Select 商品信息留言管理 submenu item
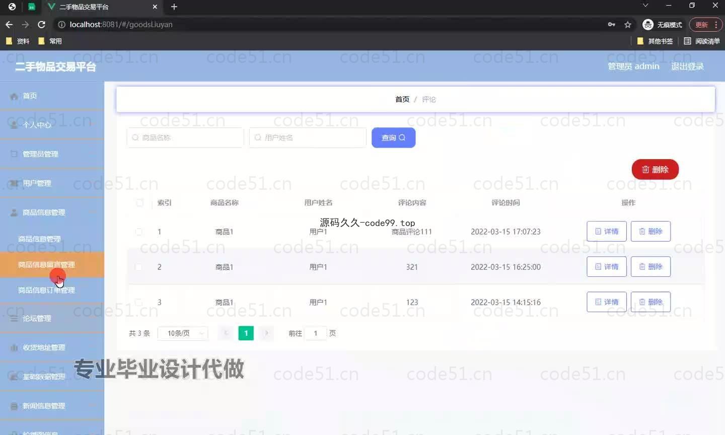The image size is (725, 435). point(52,264)
